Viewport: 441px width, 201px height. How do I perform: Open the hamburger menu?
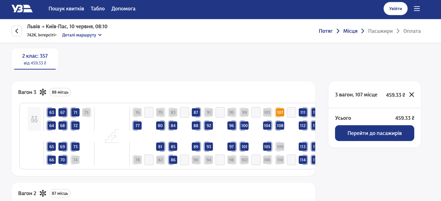[417, 9]
